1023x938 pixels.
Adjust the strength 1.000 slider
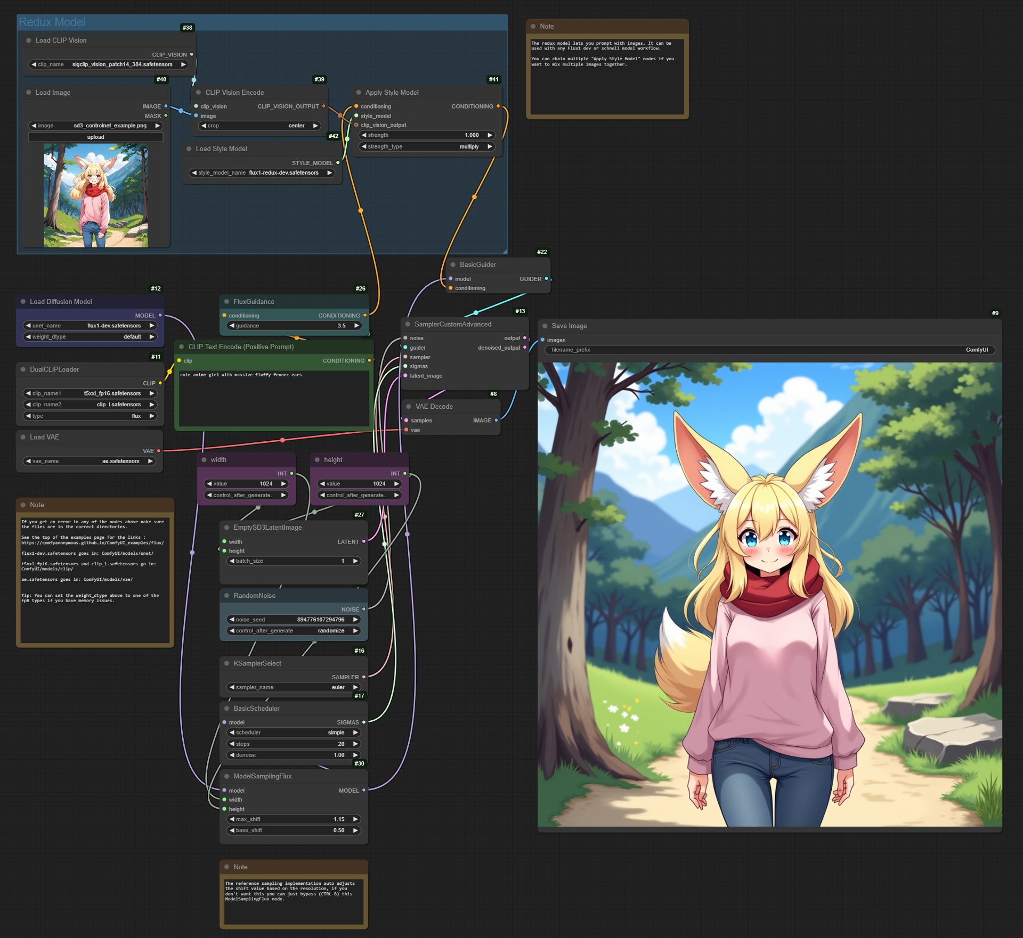click(427, 135)
